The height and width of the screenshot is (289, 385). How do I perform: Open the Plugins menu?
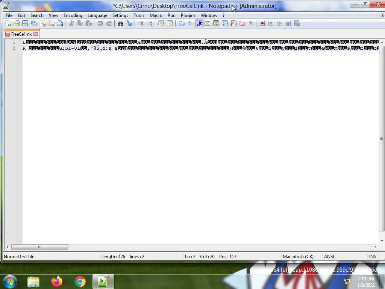click(188, 15)
